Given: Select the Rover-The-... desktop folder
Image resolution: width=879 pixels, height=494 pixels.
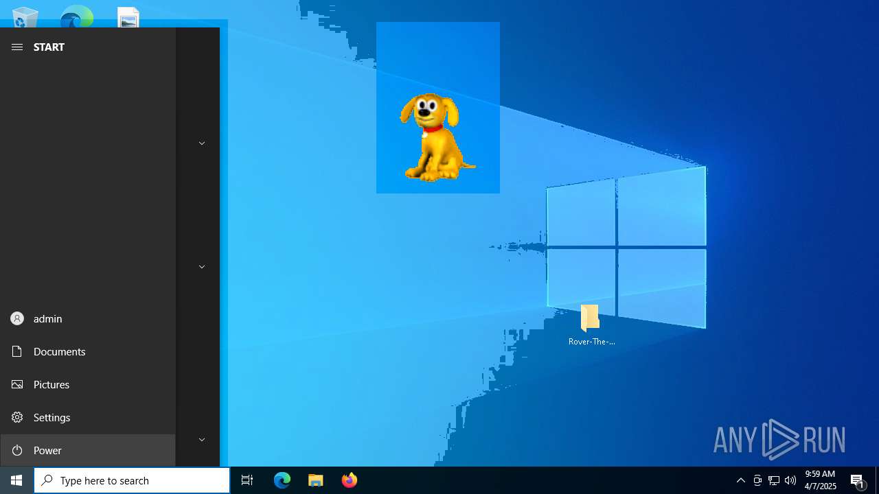Looking at the screenshot, I should pos(591,325).
